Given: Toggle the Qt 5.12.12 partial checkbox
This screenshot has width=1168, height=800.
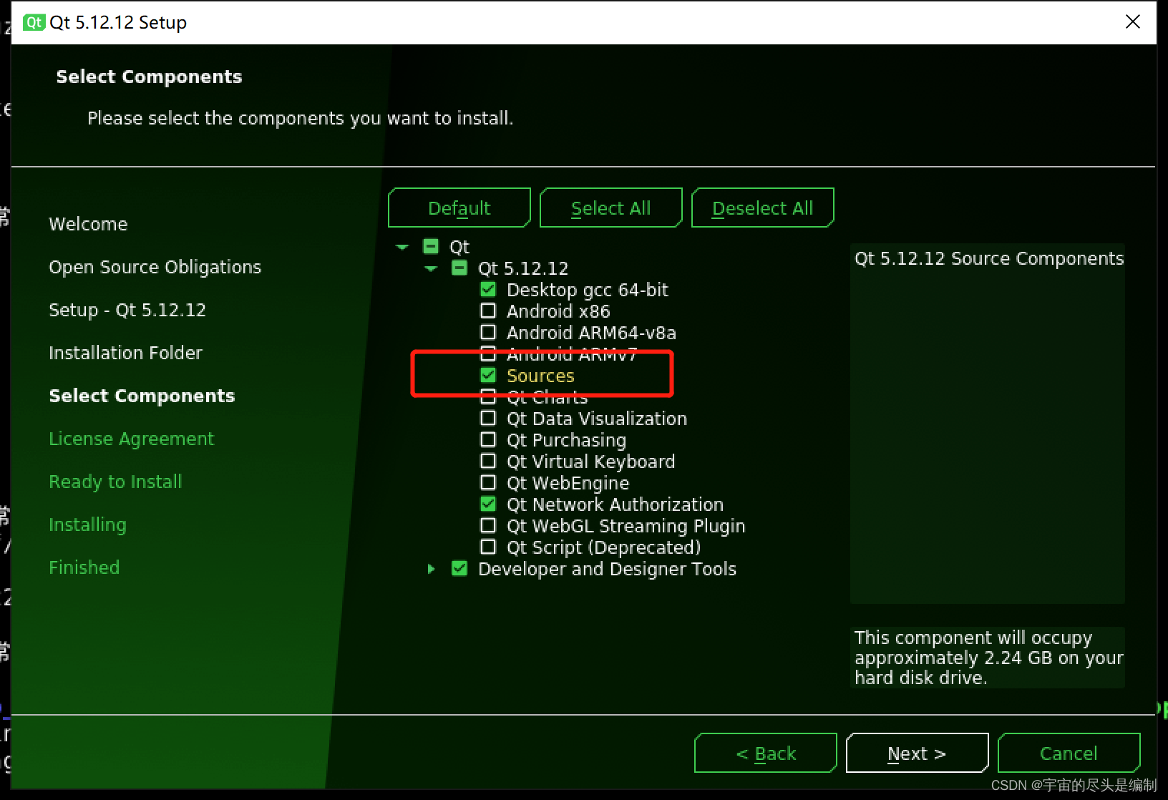Looking at the screenshot, I should 459,268.
